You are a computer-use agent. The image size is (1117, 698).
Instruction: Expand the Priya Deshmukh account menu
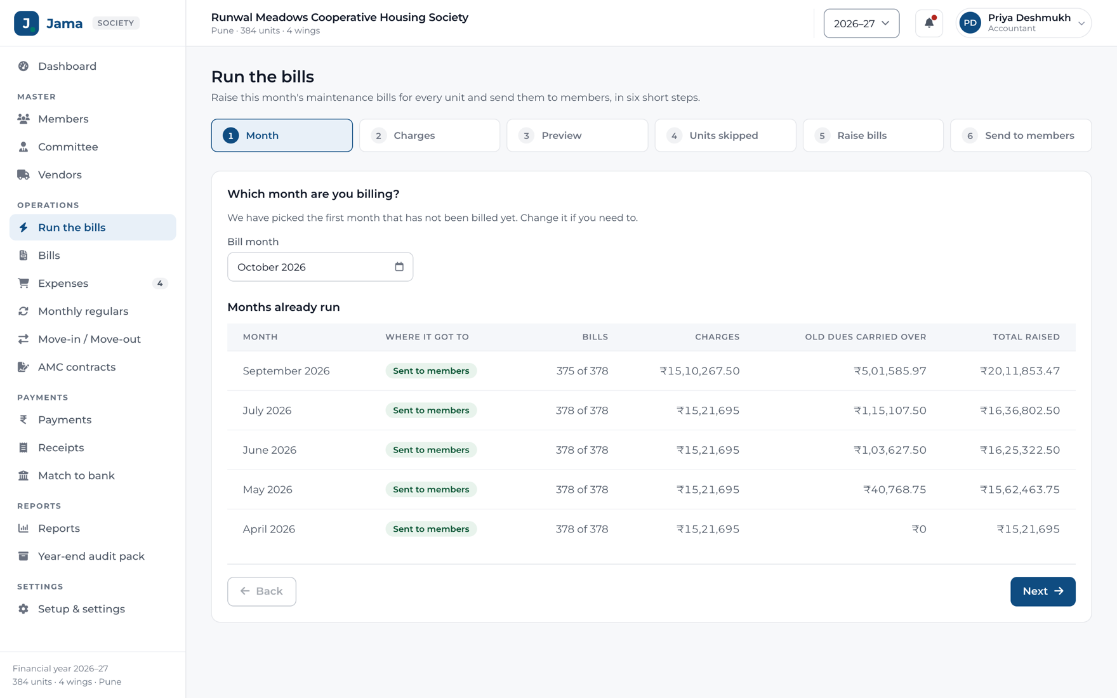[x=1024, y=23]
